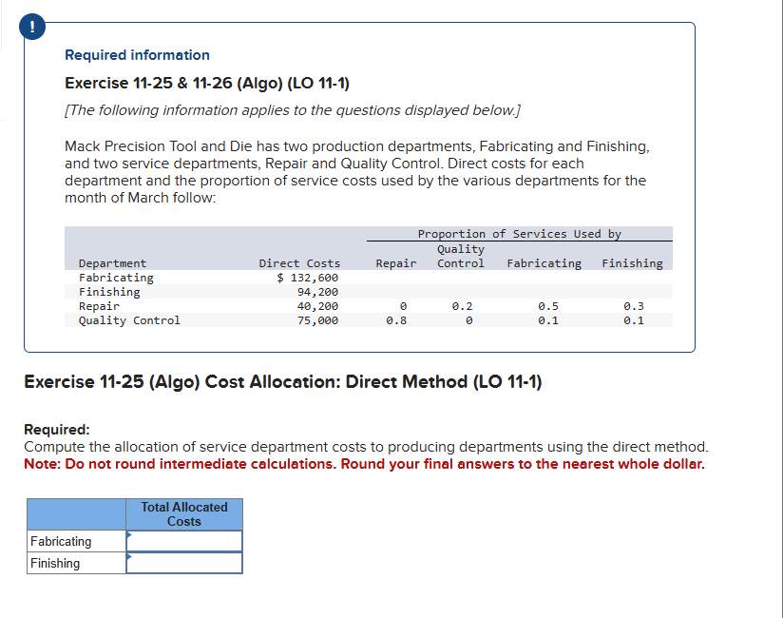Click the Proportion of Services Used by header
The image size is (783, 618).
click(519, 233)
